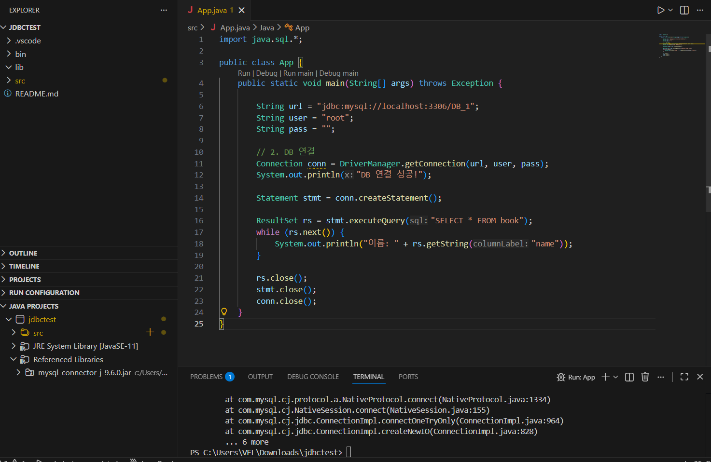Image resolution: width=711 pixels, height=462 pixels.
Task: Click the jdbc:mysql URL string on line 6
Action: coord(395,106)
